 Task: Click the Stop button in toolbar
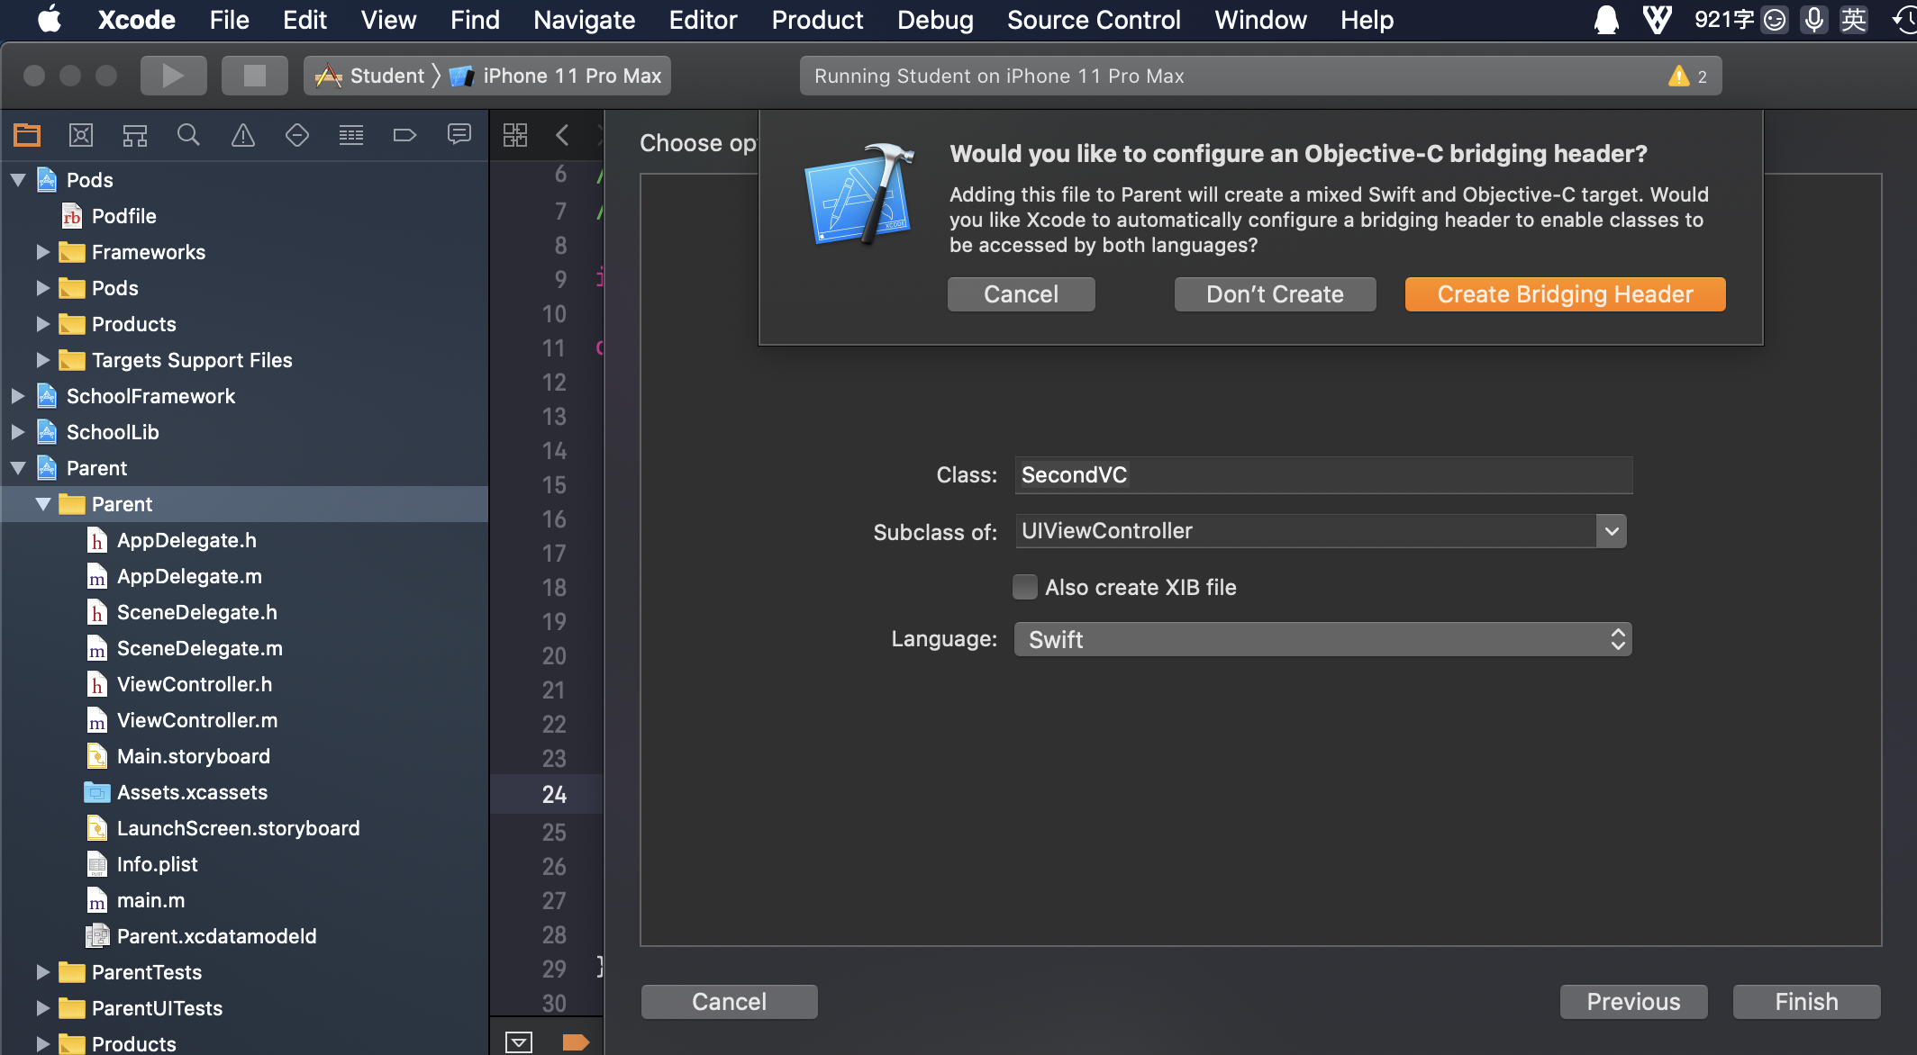pyautogui.click(x=255, y=76)
